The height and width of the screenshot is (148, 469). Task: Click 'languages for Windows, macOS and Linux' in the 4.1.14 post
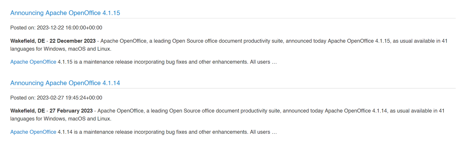[x=61, y=119]
